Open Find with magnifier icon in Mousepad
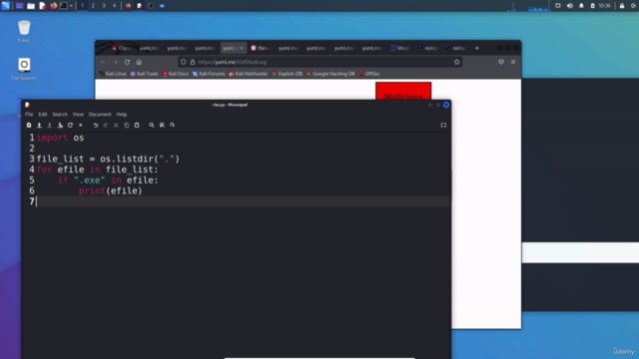This screenshot has height=359, width=639. (x=152, y=125)
